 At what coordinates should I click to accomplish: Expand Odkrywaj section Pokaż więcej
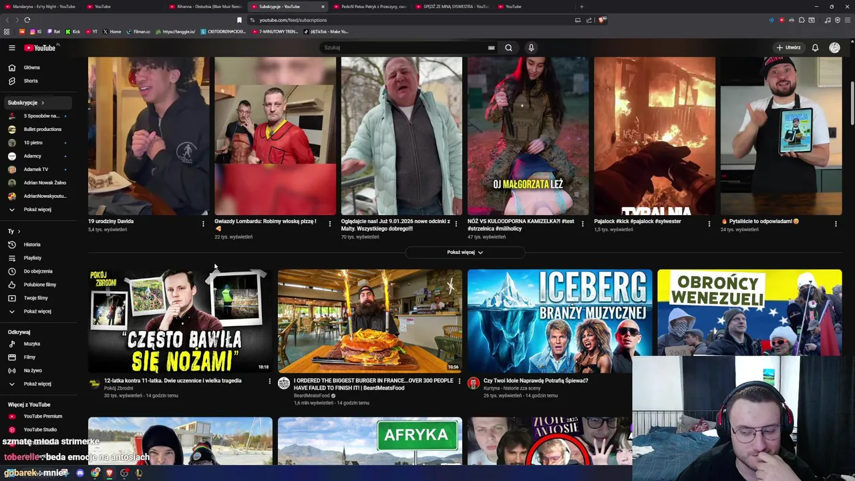[x=37, y=384]
